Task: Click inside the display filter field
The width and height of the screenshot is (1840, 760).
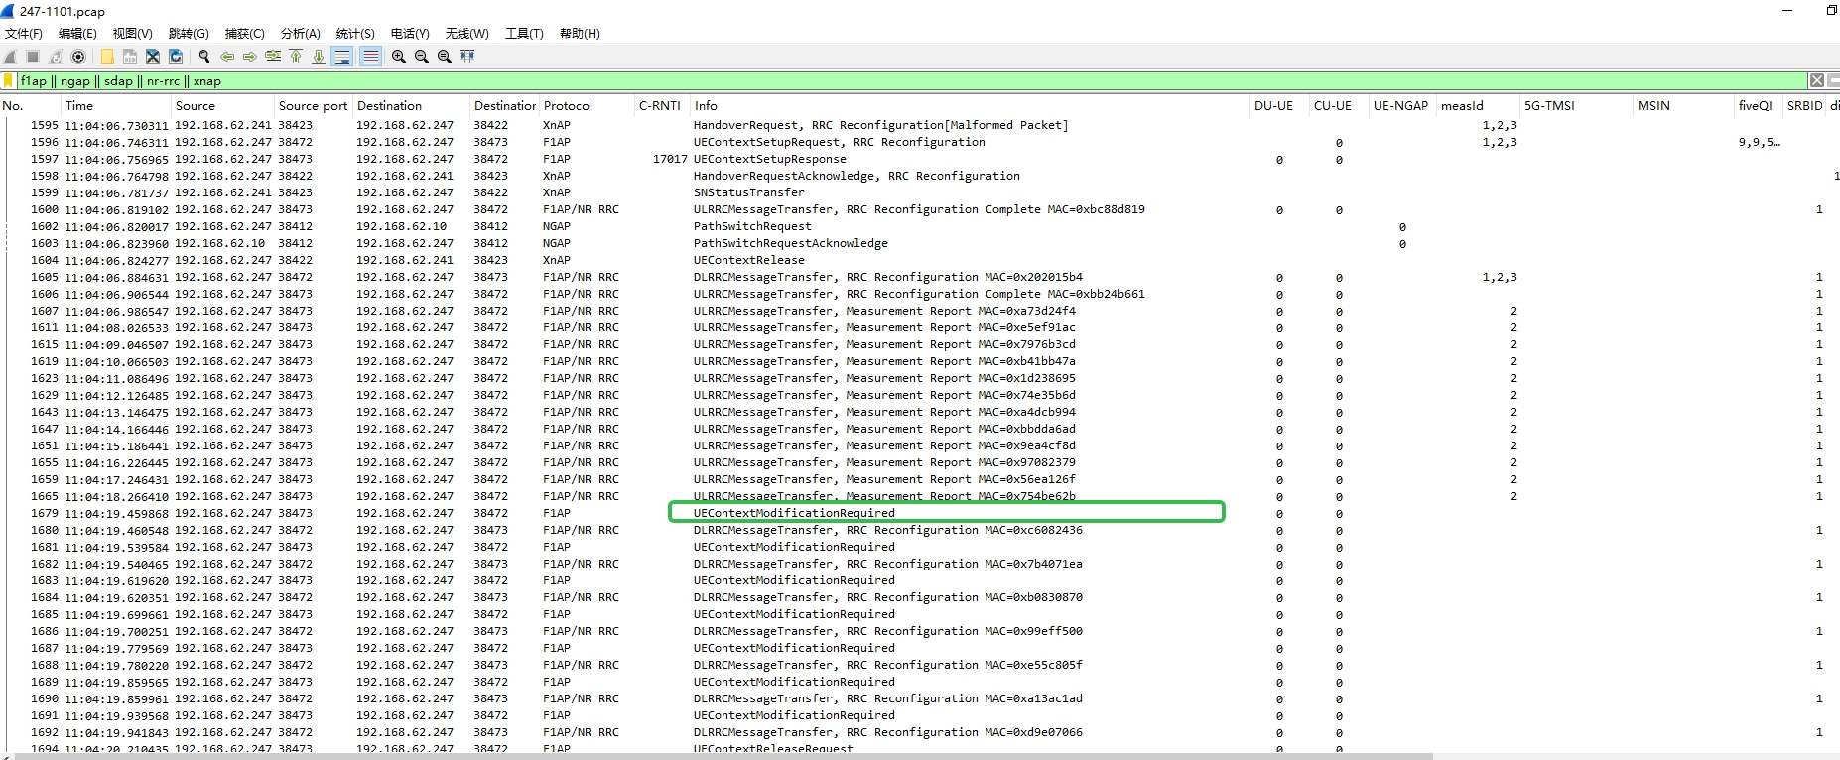Action: [893, 81]
